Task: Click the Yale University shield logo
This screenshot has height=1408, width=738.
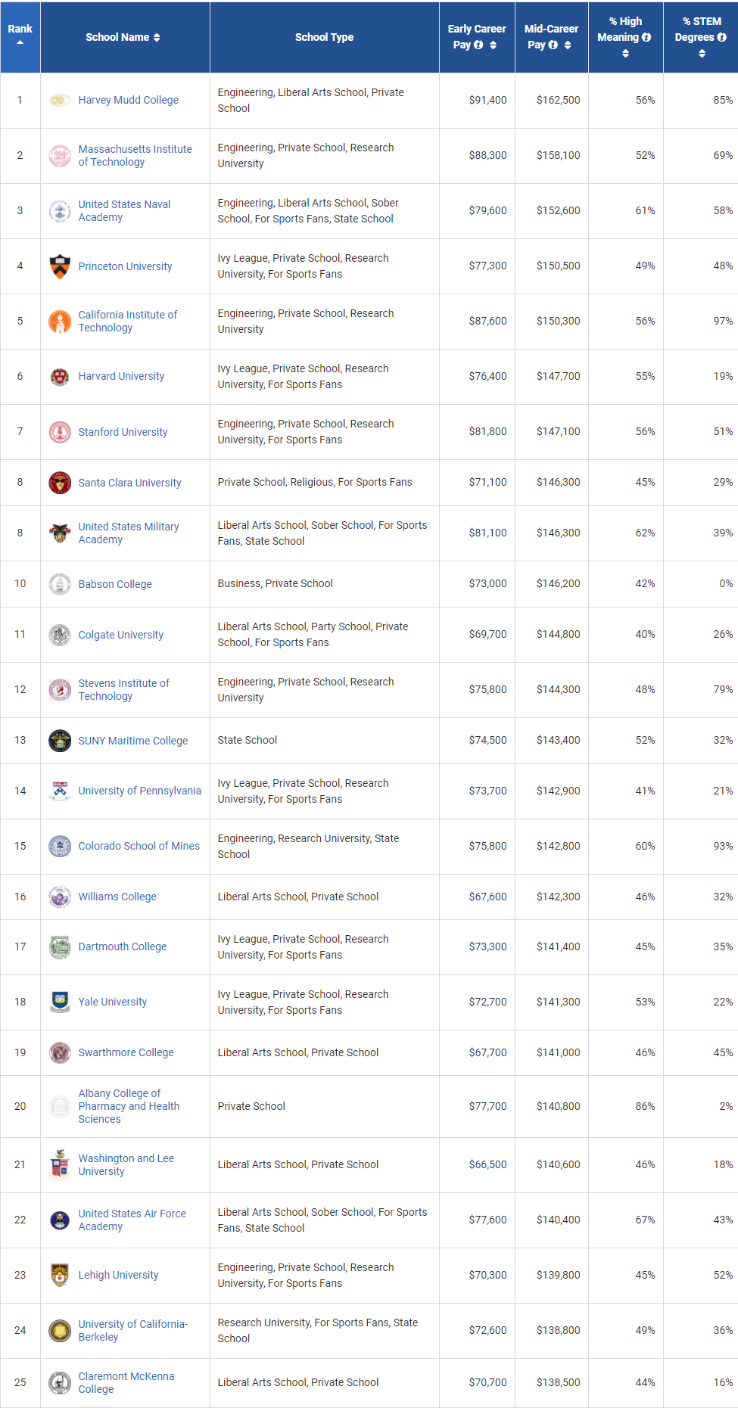Action: tap(60, 1002)
